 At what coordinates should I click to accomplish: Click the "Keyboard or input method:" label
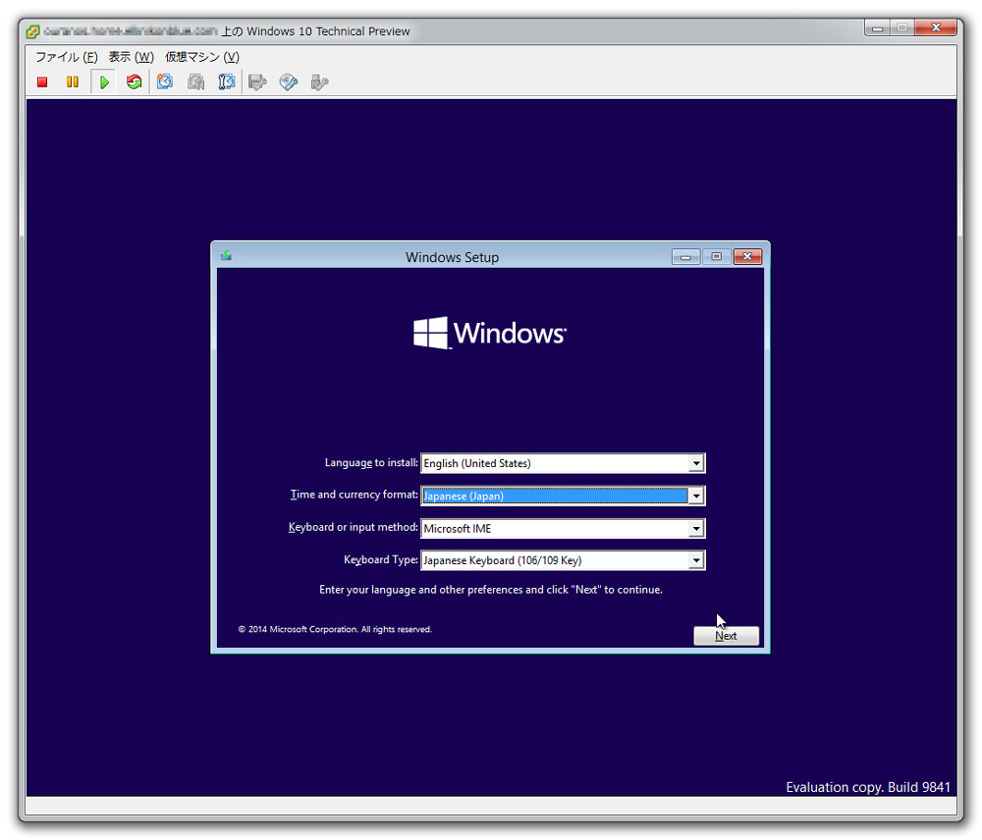click(354, 527)
